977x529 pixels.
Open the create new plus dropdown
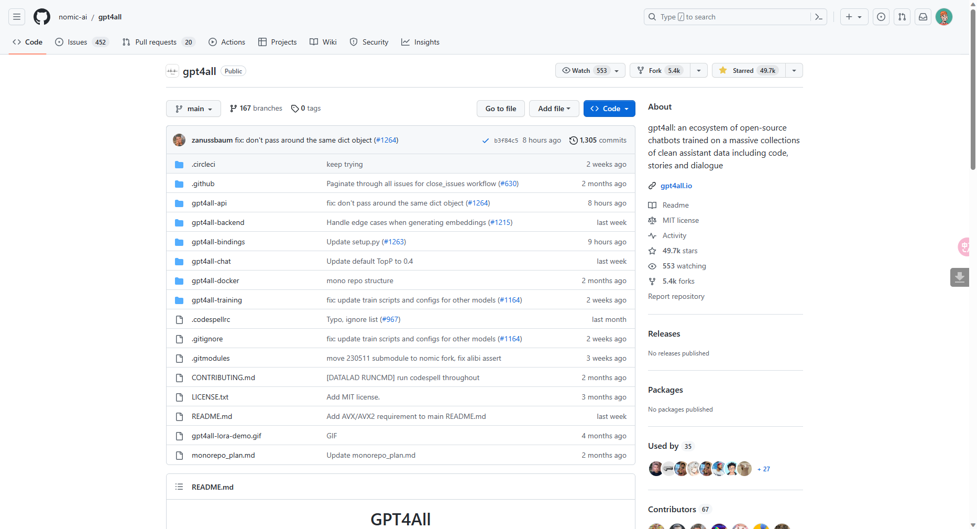click(854, 17)
